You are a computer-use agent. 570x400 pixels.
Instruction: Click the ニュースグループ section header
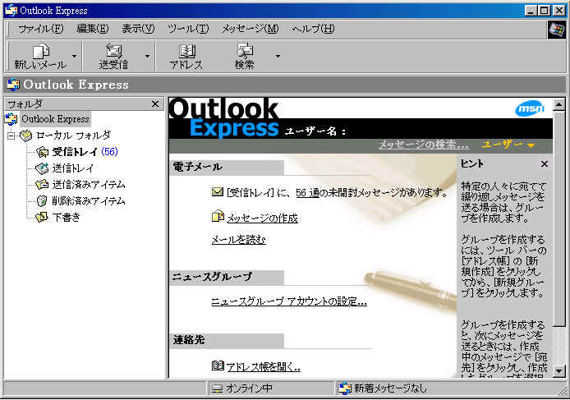[x=227, y=277]
